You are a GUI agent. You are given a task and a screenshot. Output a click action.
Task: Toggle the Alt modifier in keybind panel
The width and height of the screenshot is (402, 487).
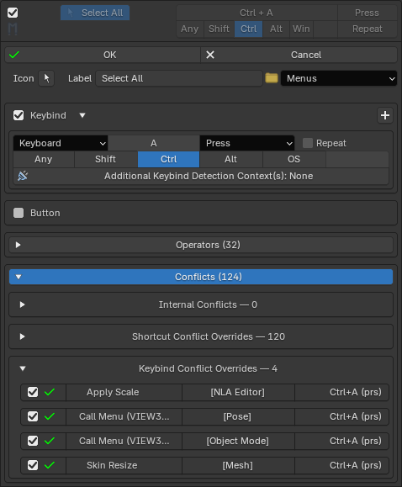(x=230, y=159)
